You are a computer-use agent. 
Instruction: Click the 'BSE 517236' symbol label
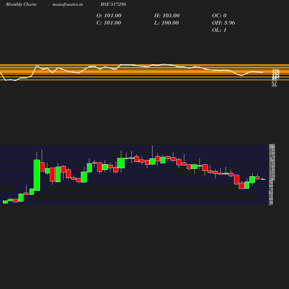click(x=113, y=4)
